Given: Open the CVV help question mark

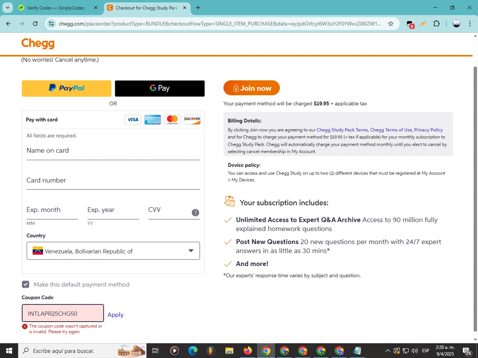Looking at the screenshot, I should [195, 213].
